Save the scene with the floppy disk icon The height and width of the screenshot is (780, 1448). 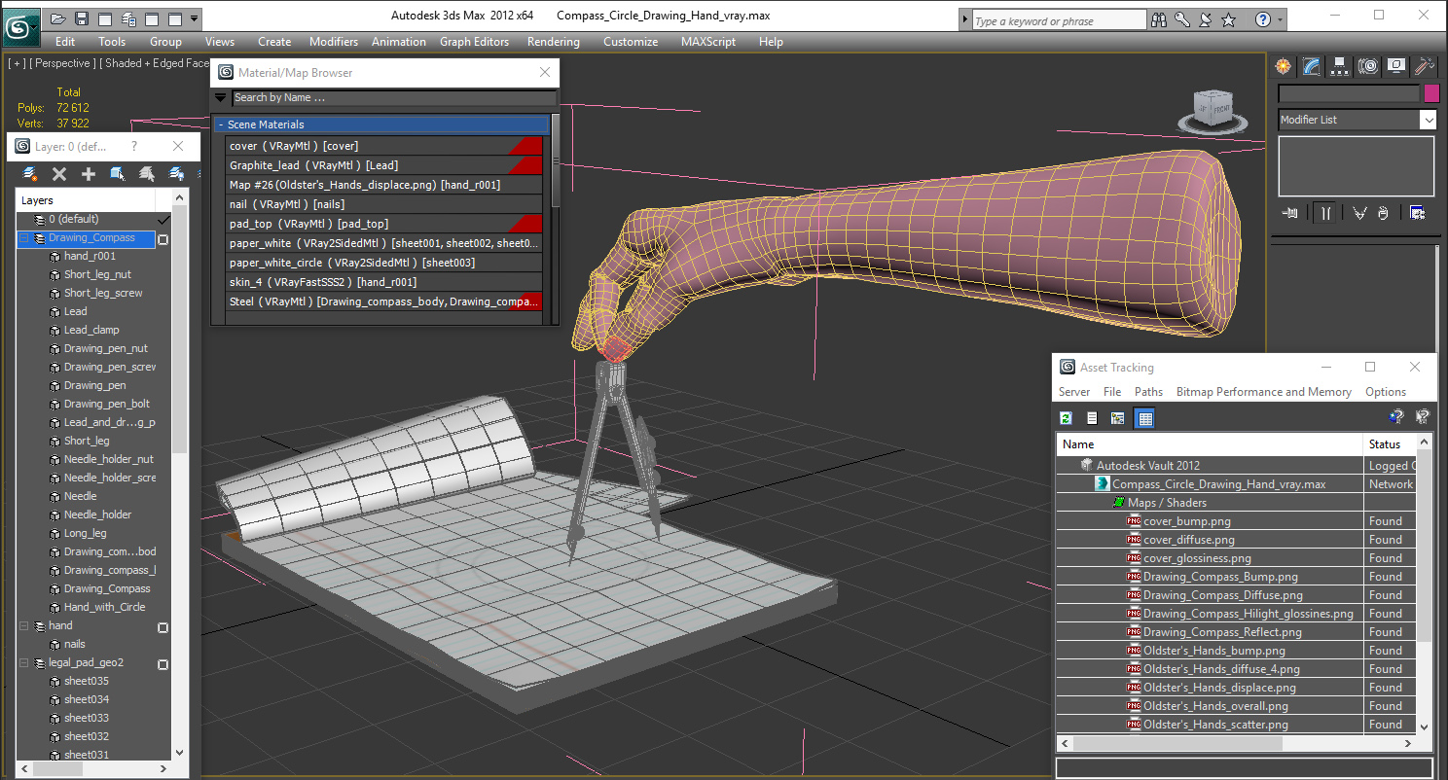click(81, 18)
